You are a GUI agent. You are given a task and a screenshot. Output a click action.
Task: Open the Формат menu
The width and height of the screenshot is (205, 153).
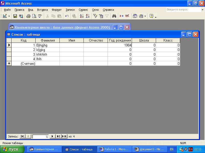coord(57,10)
